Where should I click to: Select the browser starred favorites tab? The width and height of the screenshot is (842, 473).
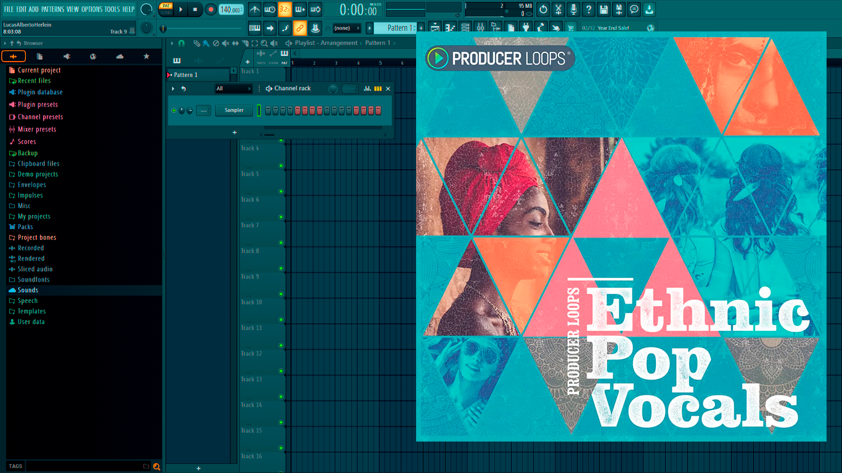[x=146, y=57]
